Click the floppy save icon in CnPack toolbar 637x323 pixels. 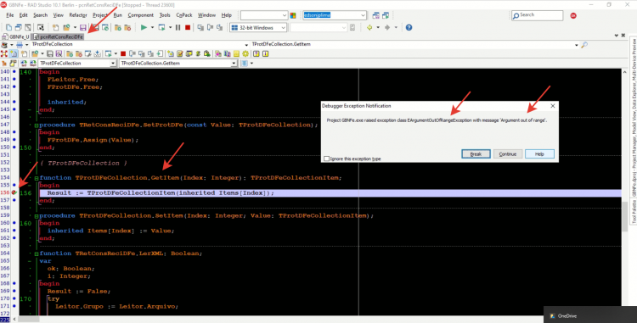[x=50, y=53]
